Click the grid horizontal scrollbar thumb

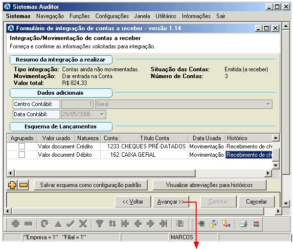105,173
